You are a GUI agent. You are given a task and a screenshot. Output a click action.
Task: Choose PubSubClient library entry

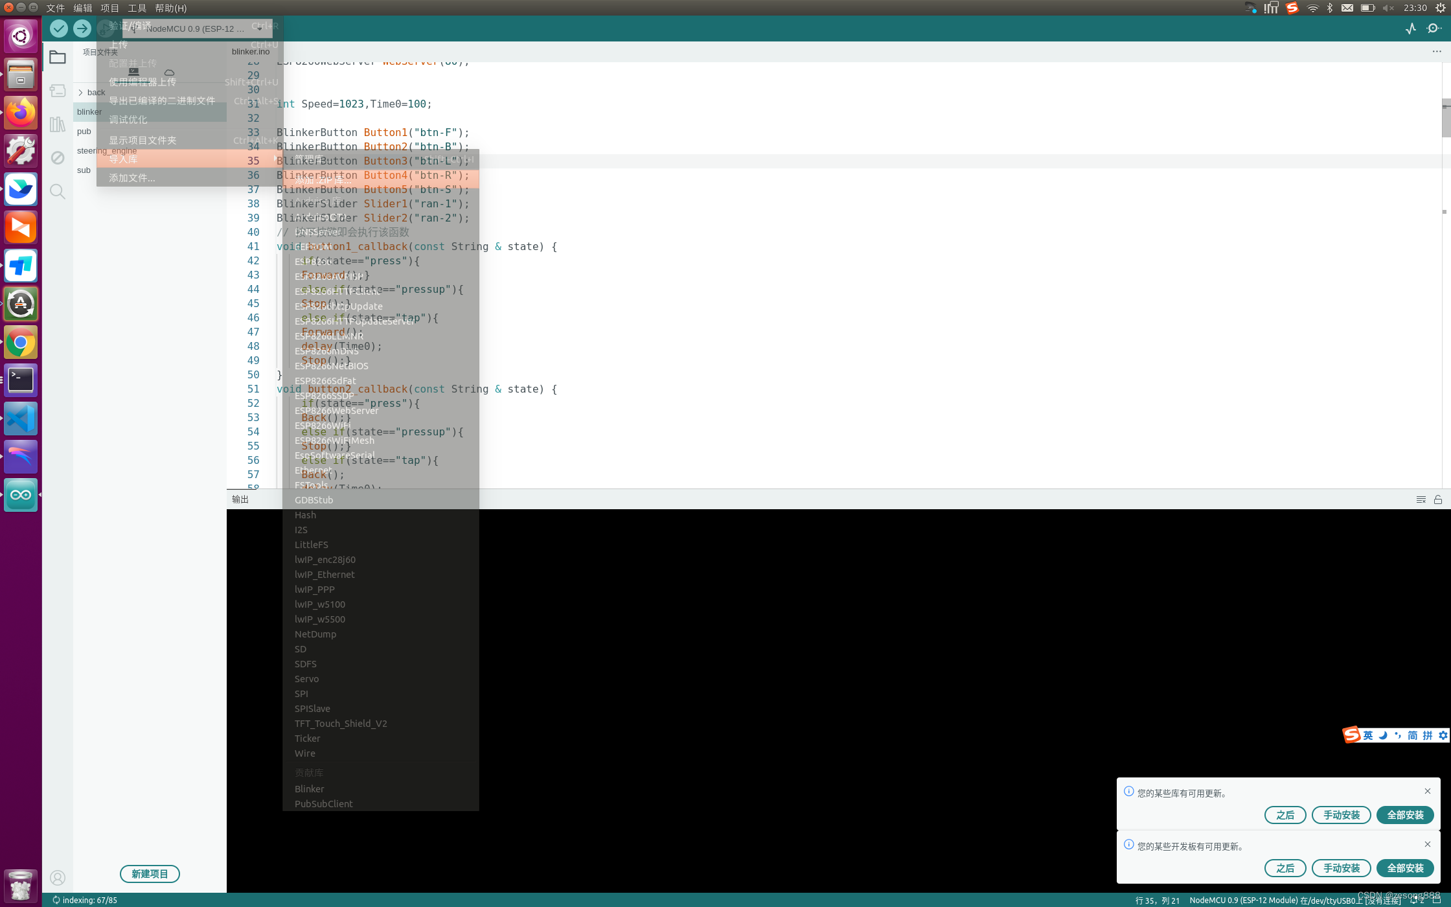tap(381, 804)
